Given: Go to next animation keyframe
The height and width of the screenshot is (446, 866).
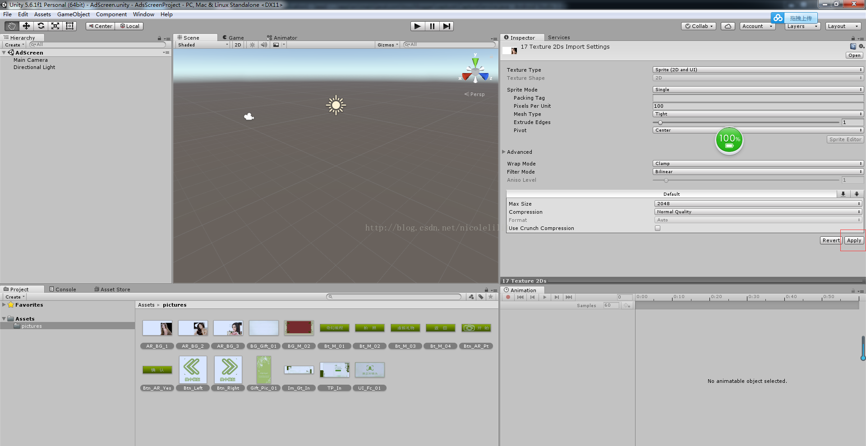Looking at the screenshot, I should click(x=557, y=297).
